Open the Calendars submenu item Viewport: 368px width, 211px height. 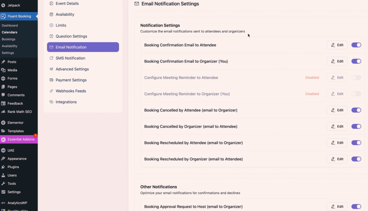tap(9, 32)
